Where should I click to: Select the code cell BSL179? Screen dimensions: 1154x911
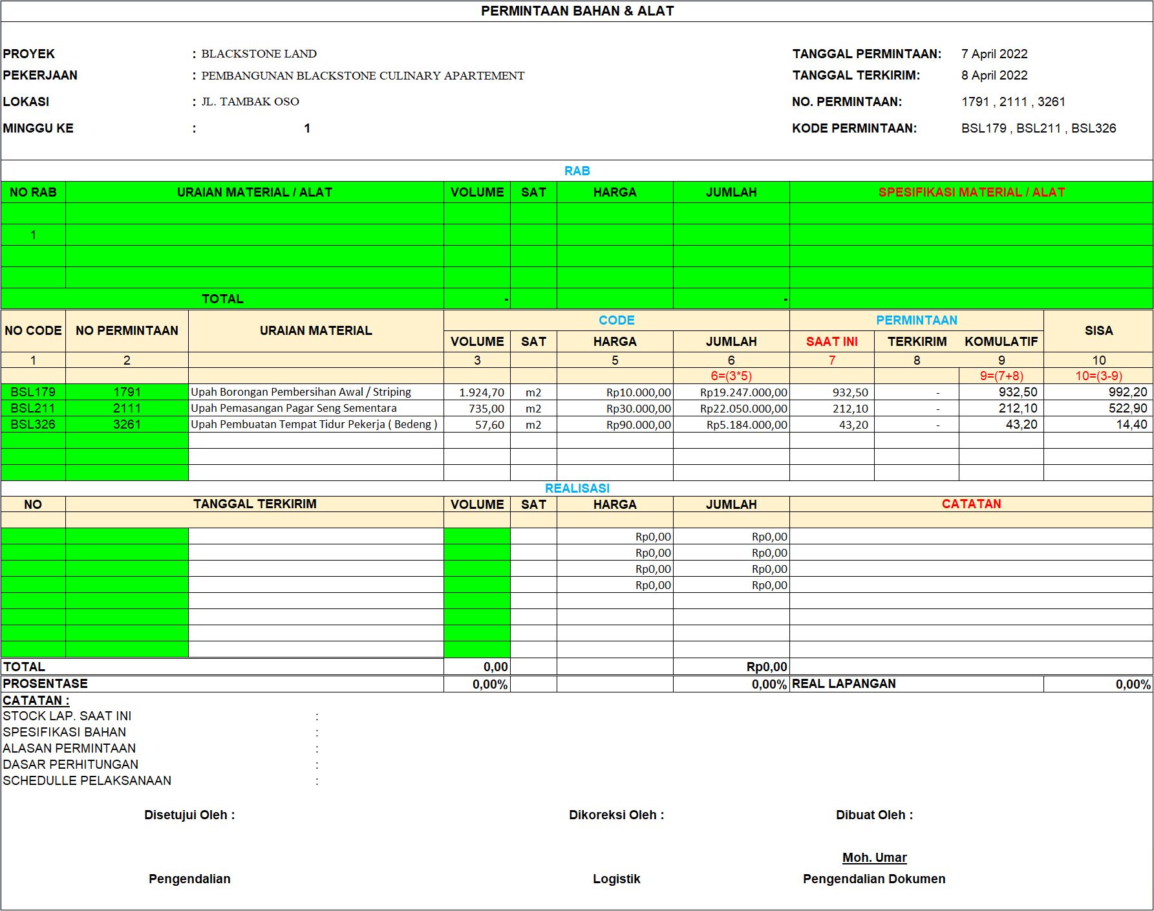[33, 392]
